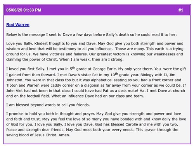
Task: Click the #1 post number link
Action: pos(181,10)
